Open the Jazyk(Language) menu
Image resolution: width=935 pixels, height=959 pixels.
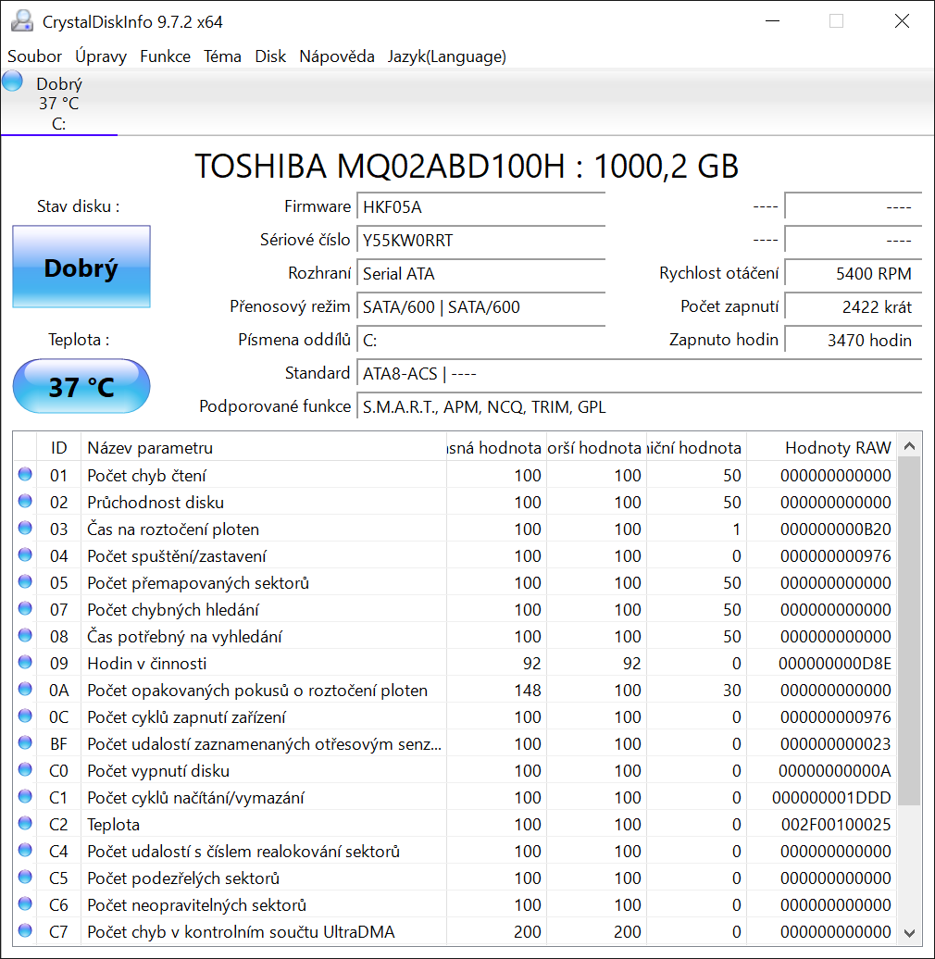coord(446,56)
